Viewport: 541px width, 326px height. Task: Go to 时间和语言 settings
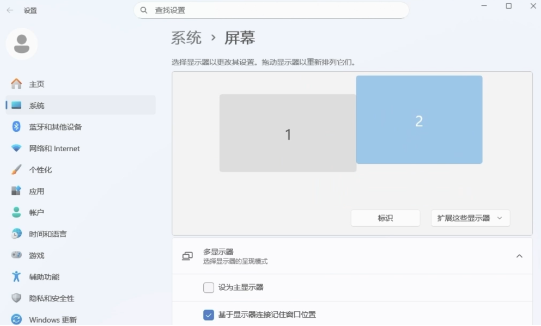tap(81, 233)
